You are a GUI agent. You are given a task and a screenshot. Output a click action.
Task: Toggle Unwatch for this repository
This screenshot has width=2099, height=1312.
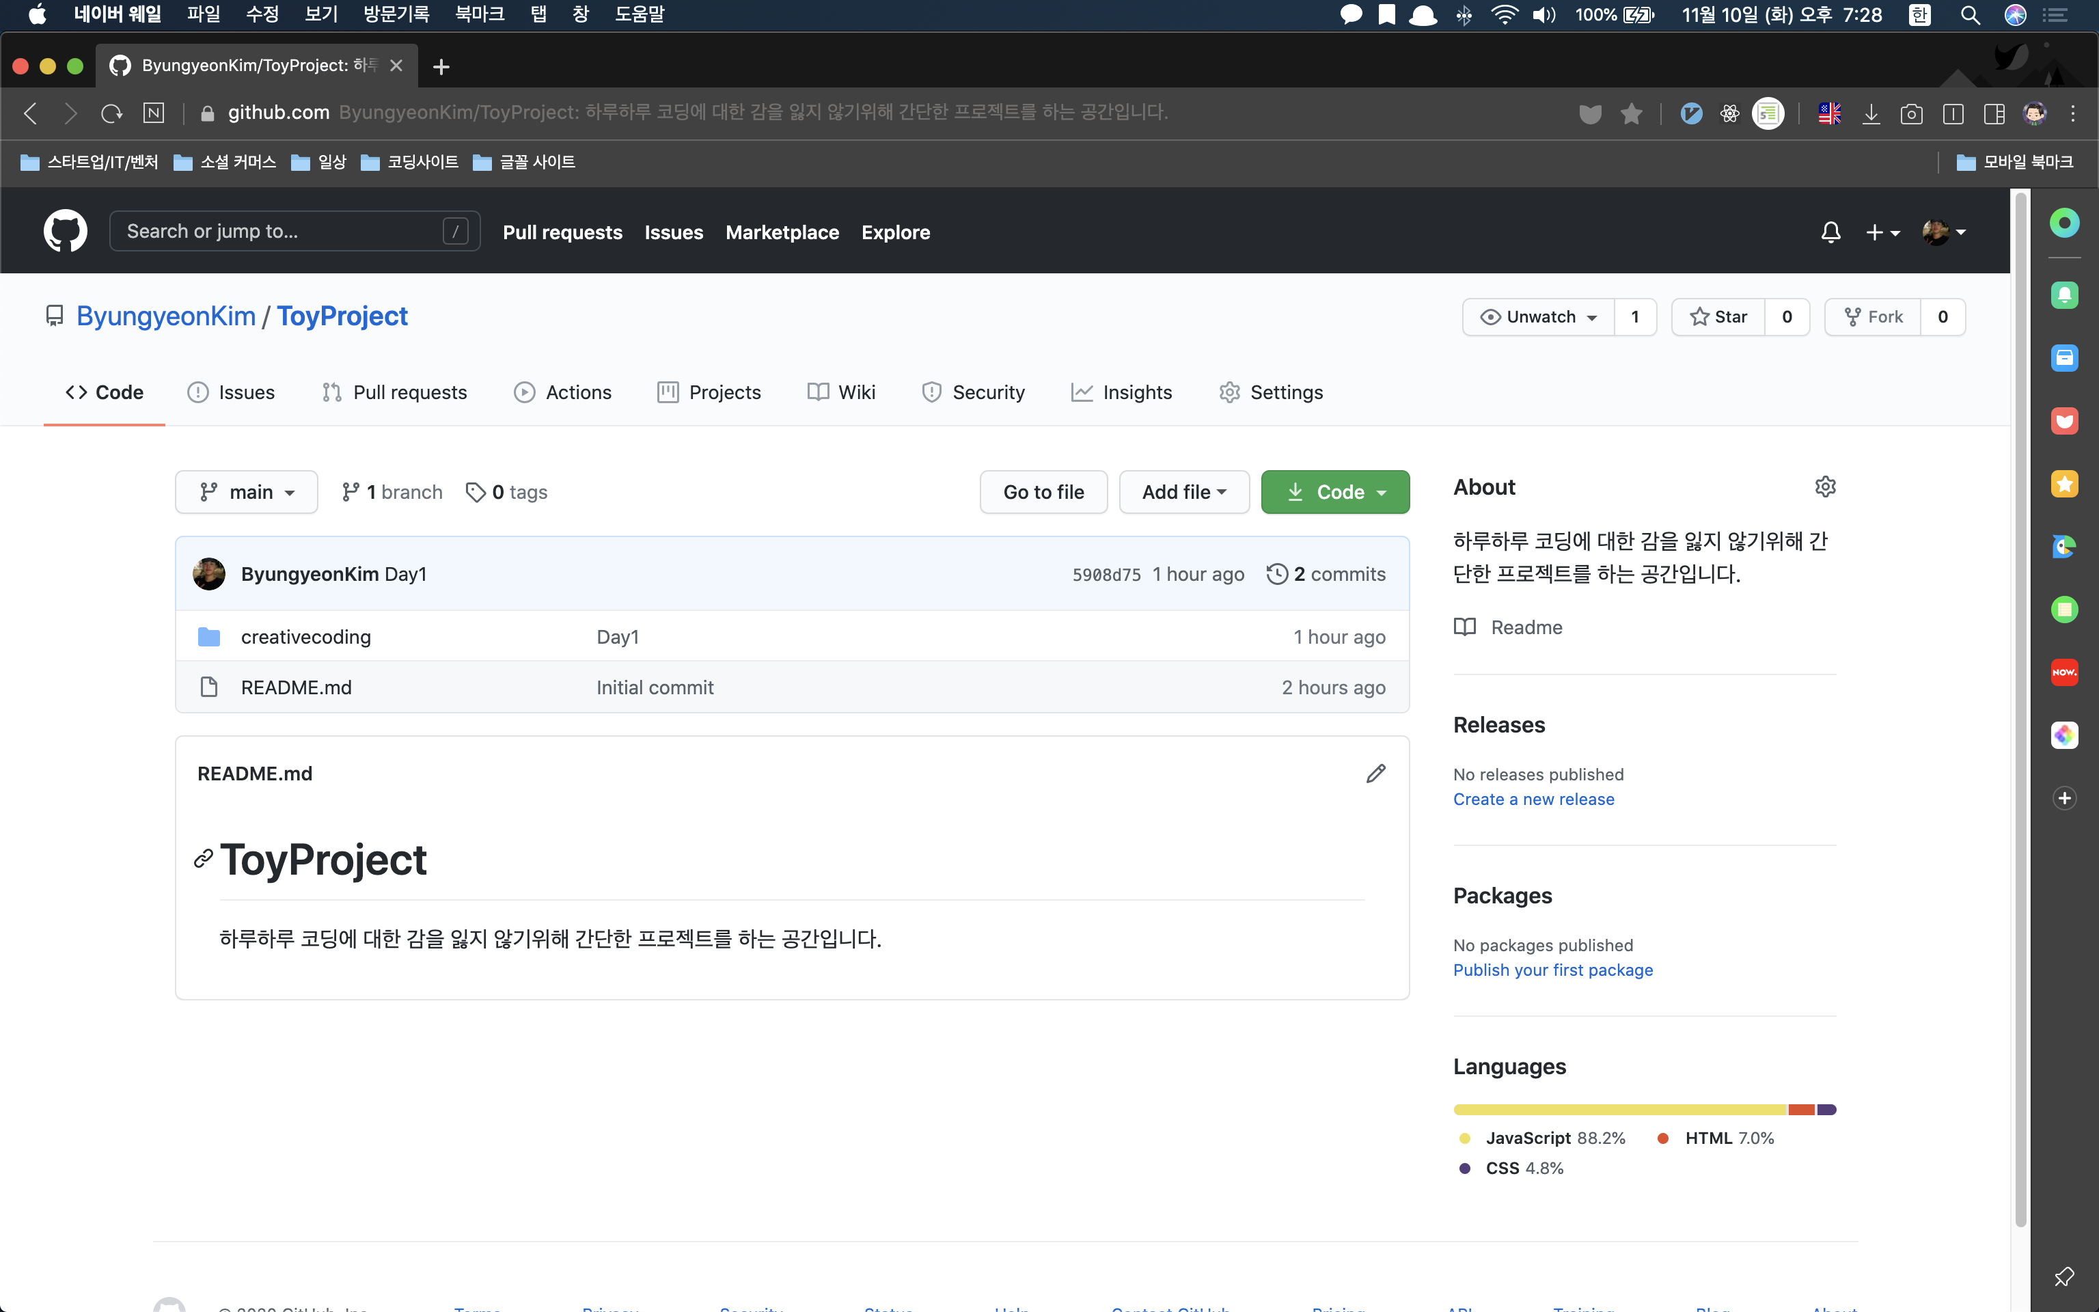click(x=1539, y=316)
